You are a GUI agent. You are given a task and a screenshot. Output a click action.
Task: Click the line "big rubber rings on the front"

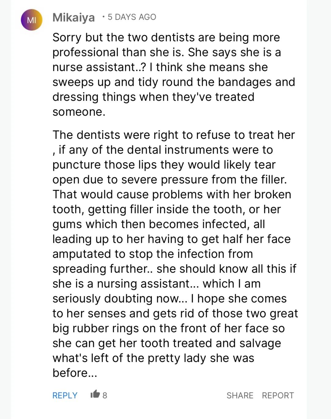tap(169, 328)
